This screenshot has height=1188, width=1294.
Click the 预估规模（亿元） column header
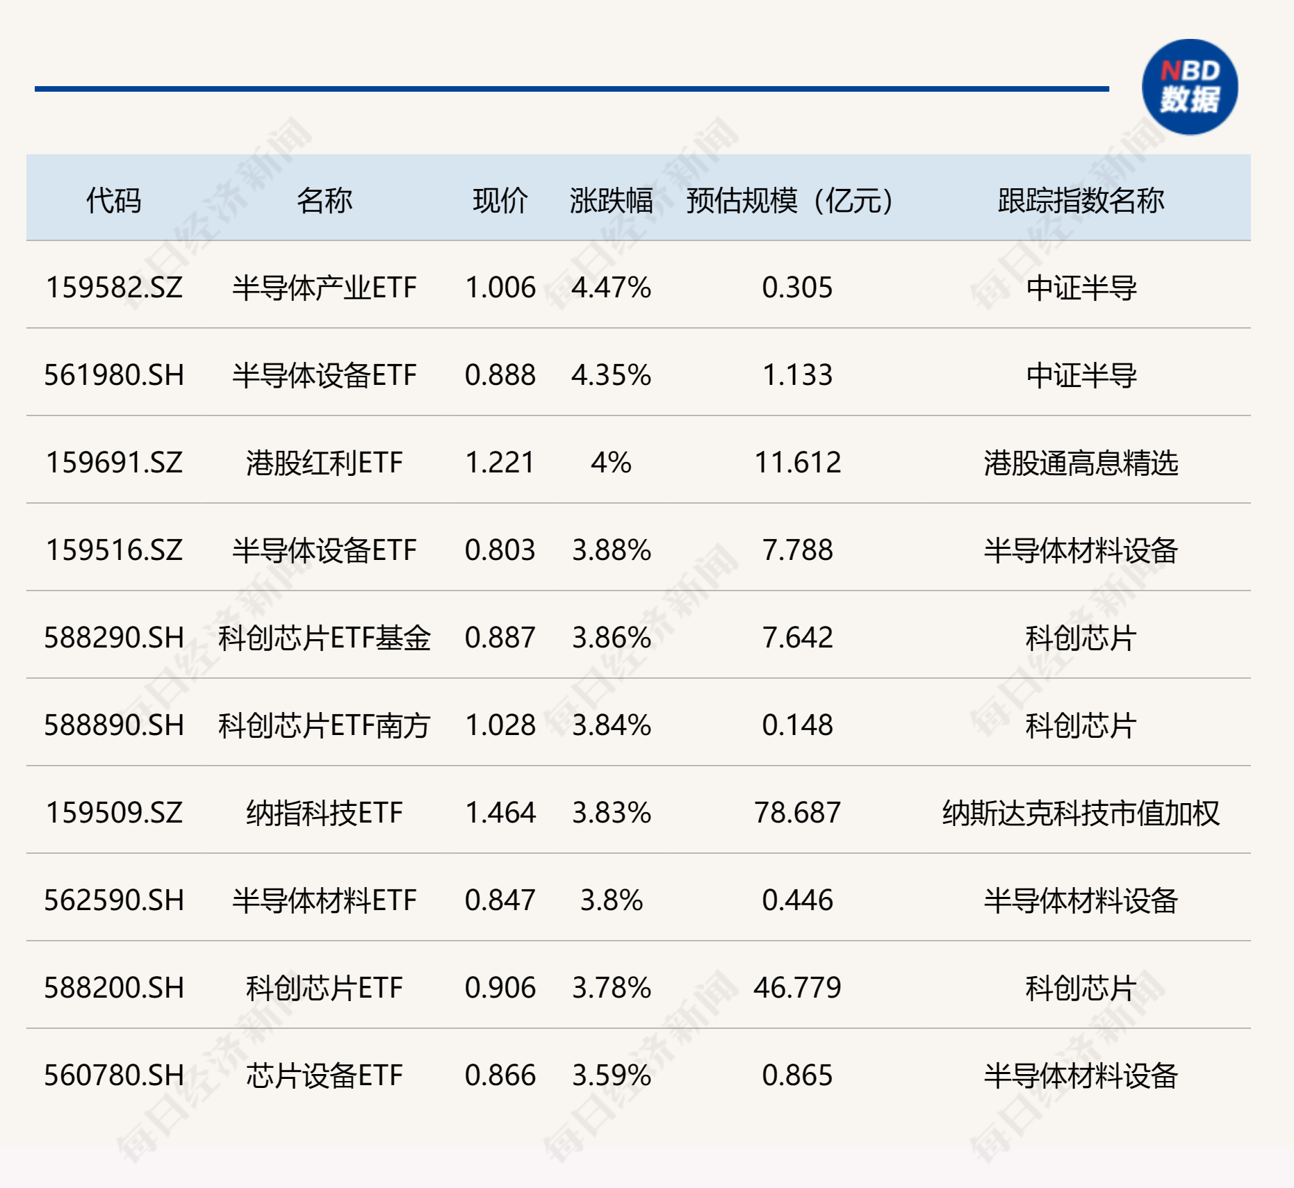[791, 201]
